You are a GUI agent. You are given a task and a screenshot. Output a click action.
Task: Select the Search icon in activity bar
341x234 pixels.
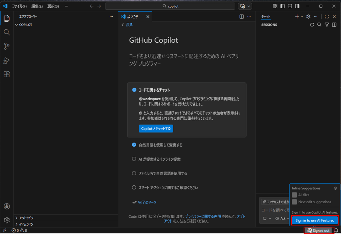tap(7, 32)
